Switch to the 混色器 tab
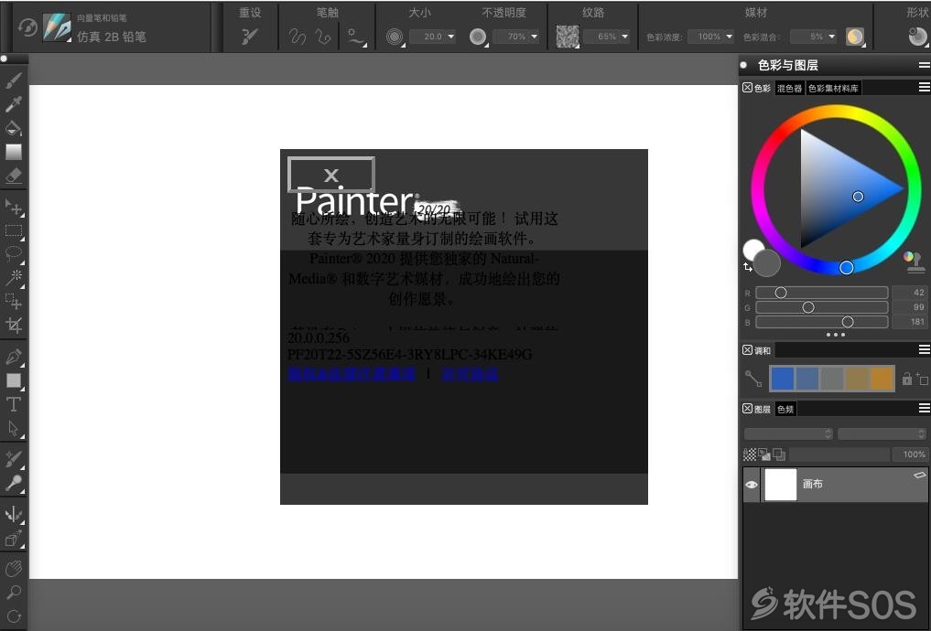The width and height of the screenshot is (931, 631). pyautogui.click(x=790, y=89)
